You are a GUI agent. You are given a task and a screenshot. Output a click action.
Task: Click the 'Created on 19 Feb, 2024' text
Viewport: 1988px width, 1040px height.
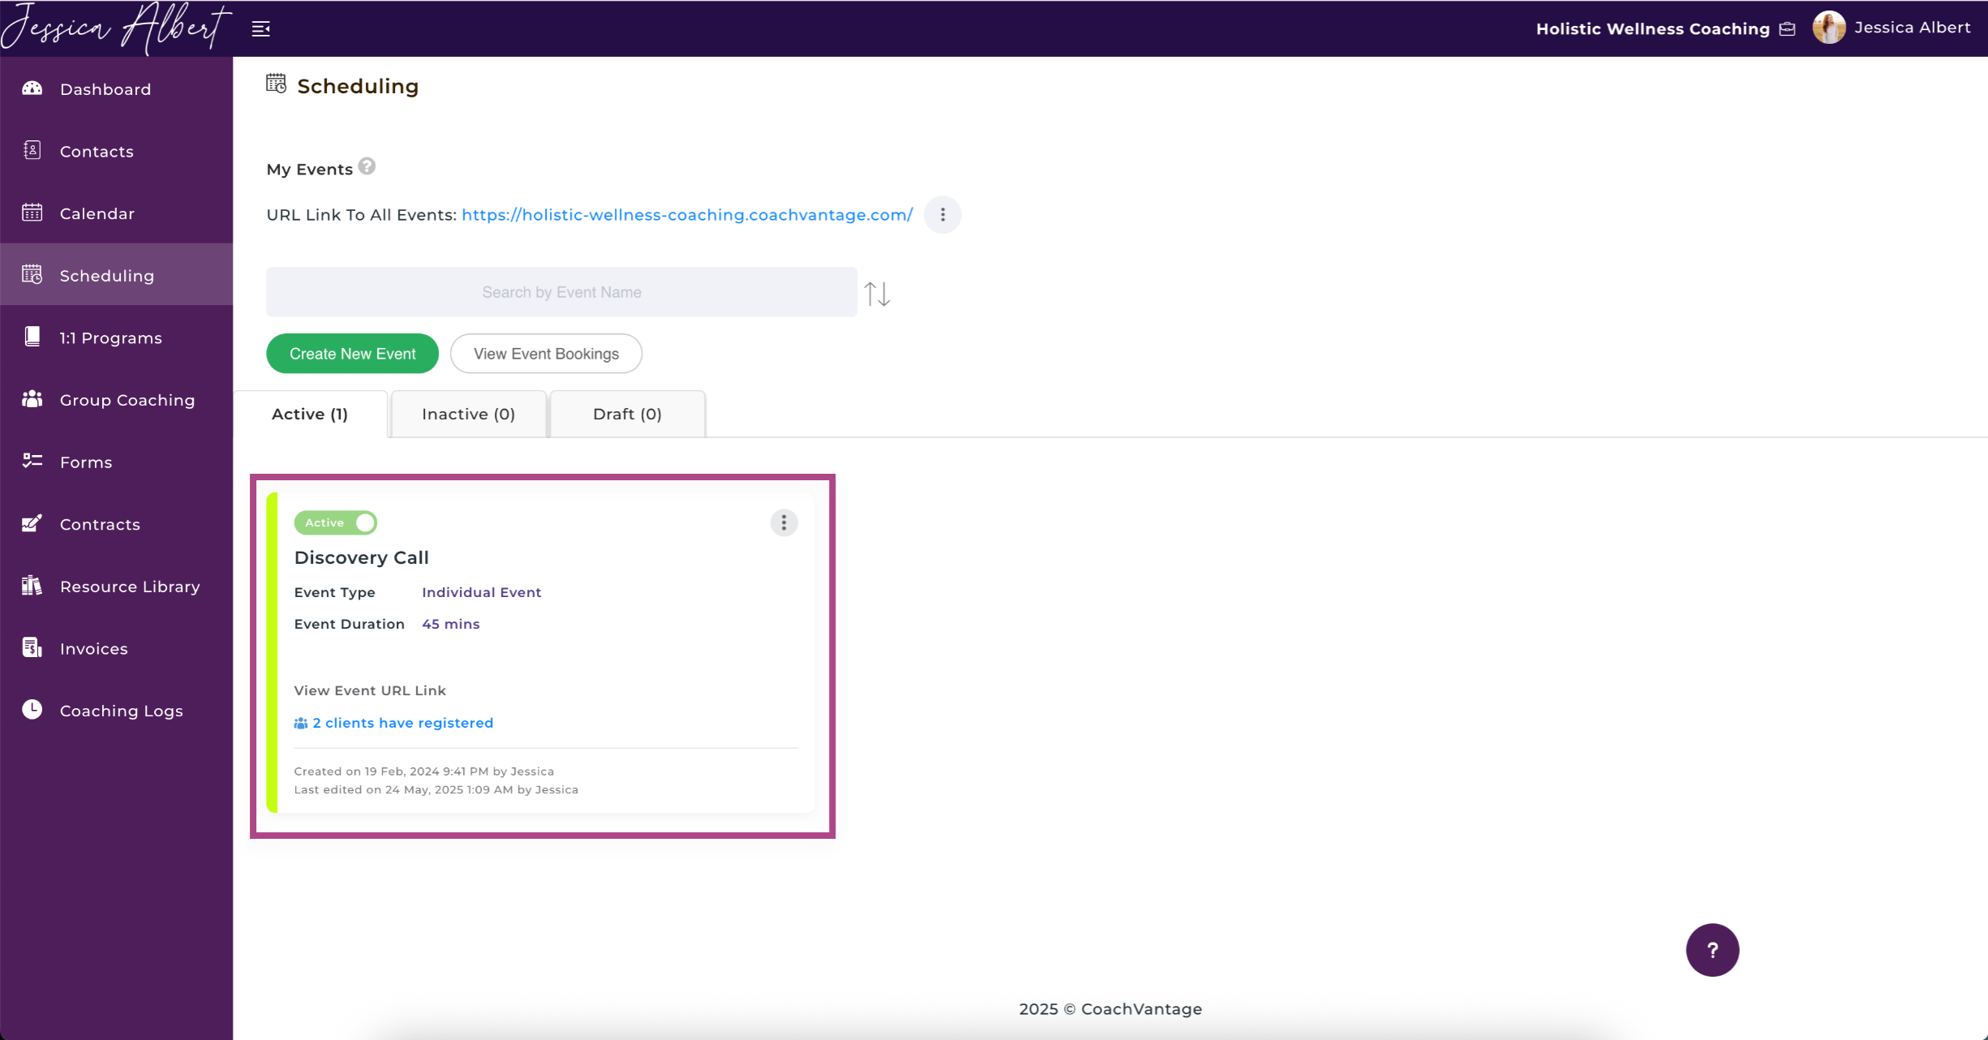[423, 771]
